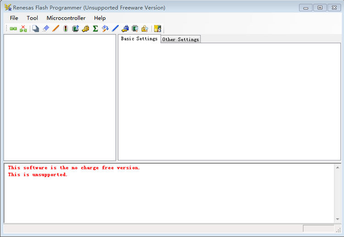The height and width of the screenshot is (237, 344).
Task: Click the toolbar drag handle grip
Action: coord(6,28)
